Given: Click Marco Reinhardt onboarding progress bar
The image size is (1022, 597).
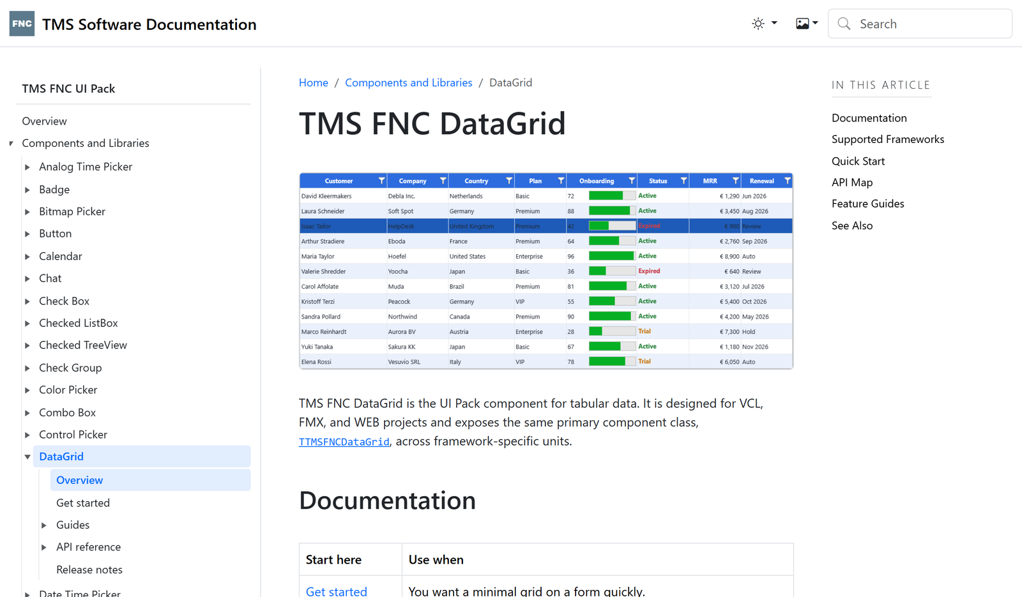Looking at the screenshot, I should (612, 331).
